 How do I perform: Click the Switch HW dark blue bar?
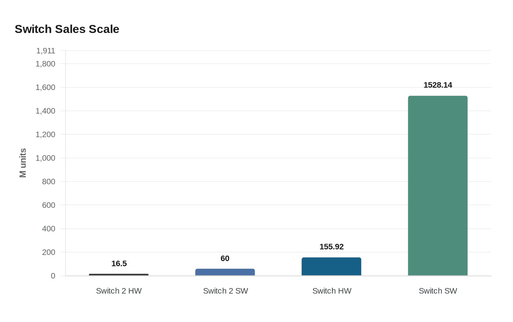[x=331, y=267]
